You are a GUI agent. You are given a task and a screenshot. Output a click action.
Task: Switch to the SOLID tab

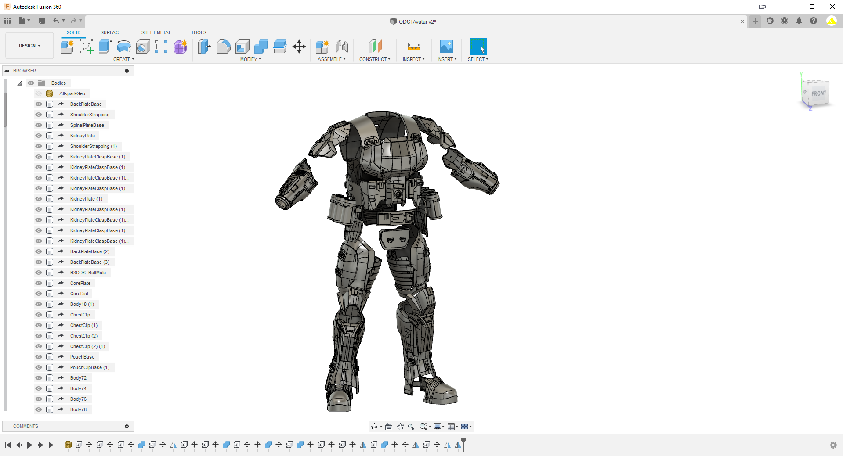point(73,32)
